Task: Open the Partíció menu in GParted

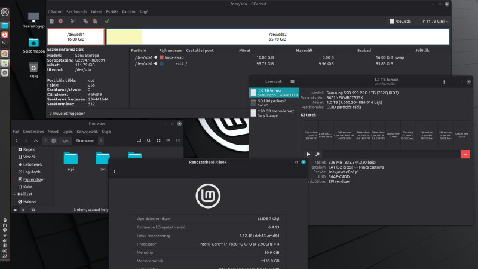Action: click(x=128, y=11)
